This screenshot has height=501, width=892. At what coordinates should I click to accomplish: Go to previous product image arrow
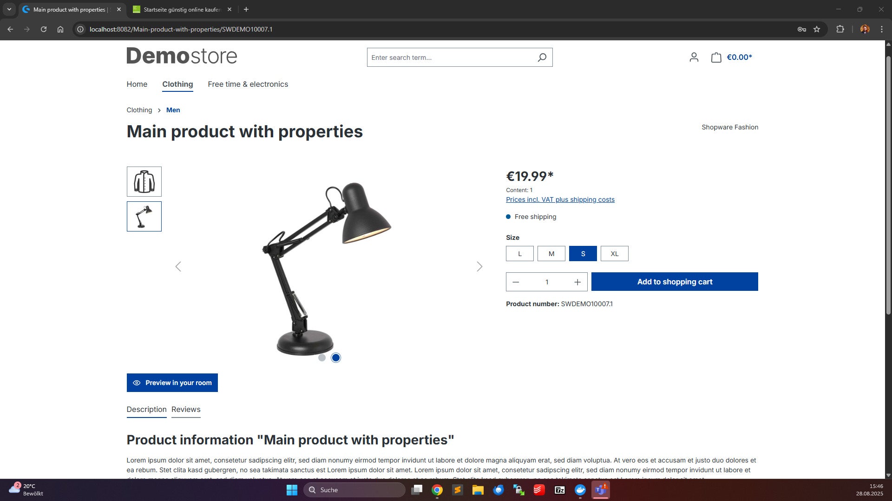(178, 266)
